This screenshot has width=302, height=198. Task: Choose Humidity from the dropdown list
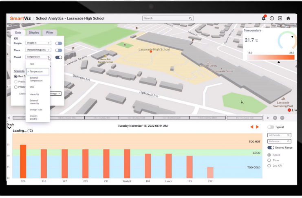tap(34, 94)
